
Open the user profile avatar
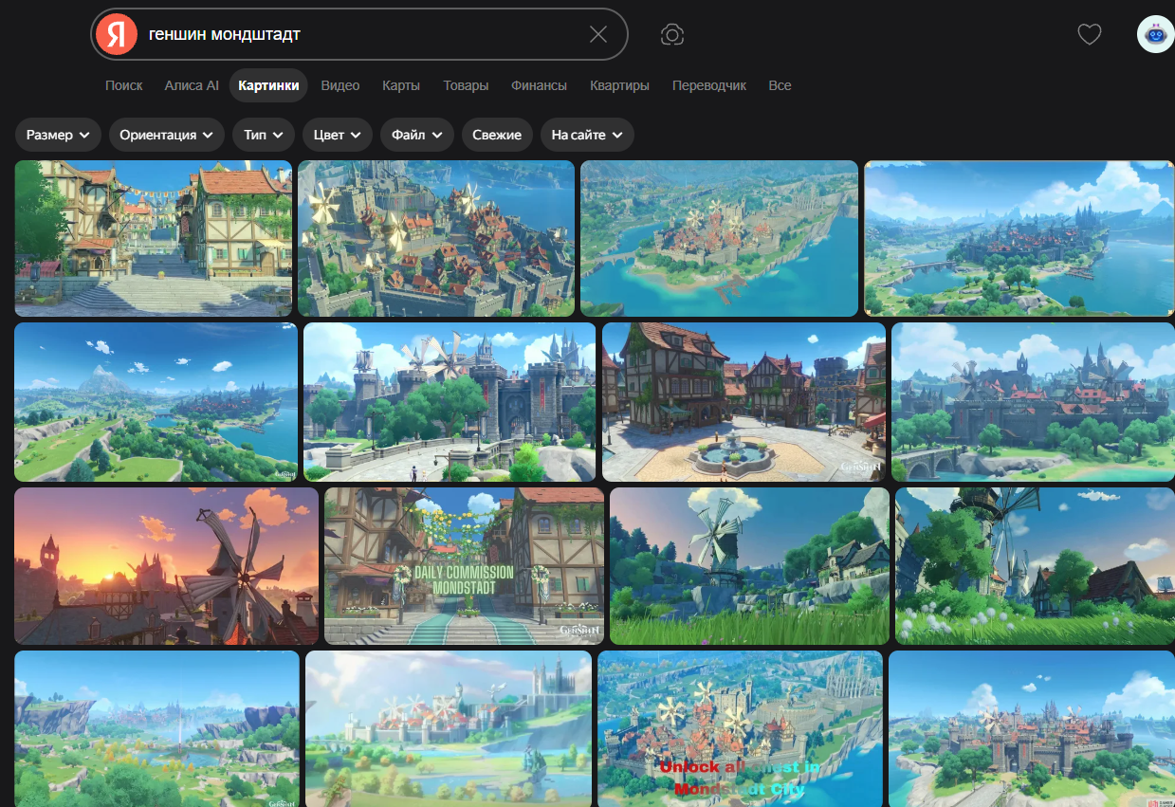pos(1155,34)
